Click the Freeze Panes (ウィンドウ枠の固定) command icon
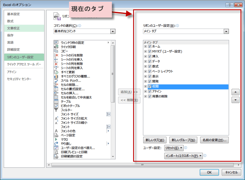The height and width of the screenshot is (180, 245). tap(56, 42)
